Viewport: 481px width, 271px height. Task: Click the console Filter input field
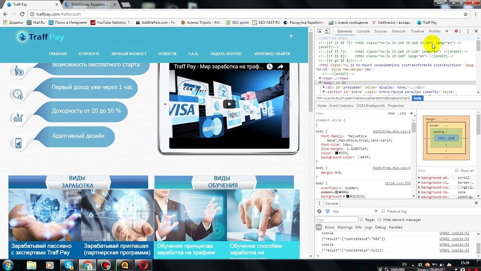[337, 220]
